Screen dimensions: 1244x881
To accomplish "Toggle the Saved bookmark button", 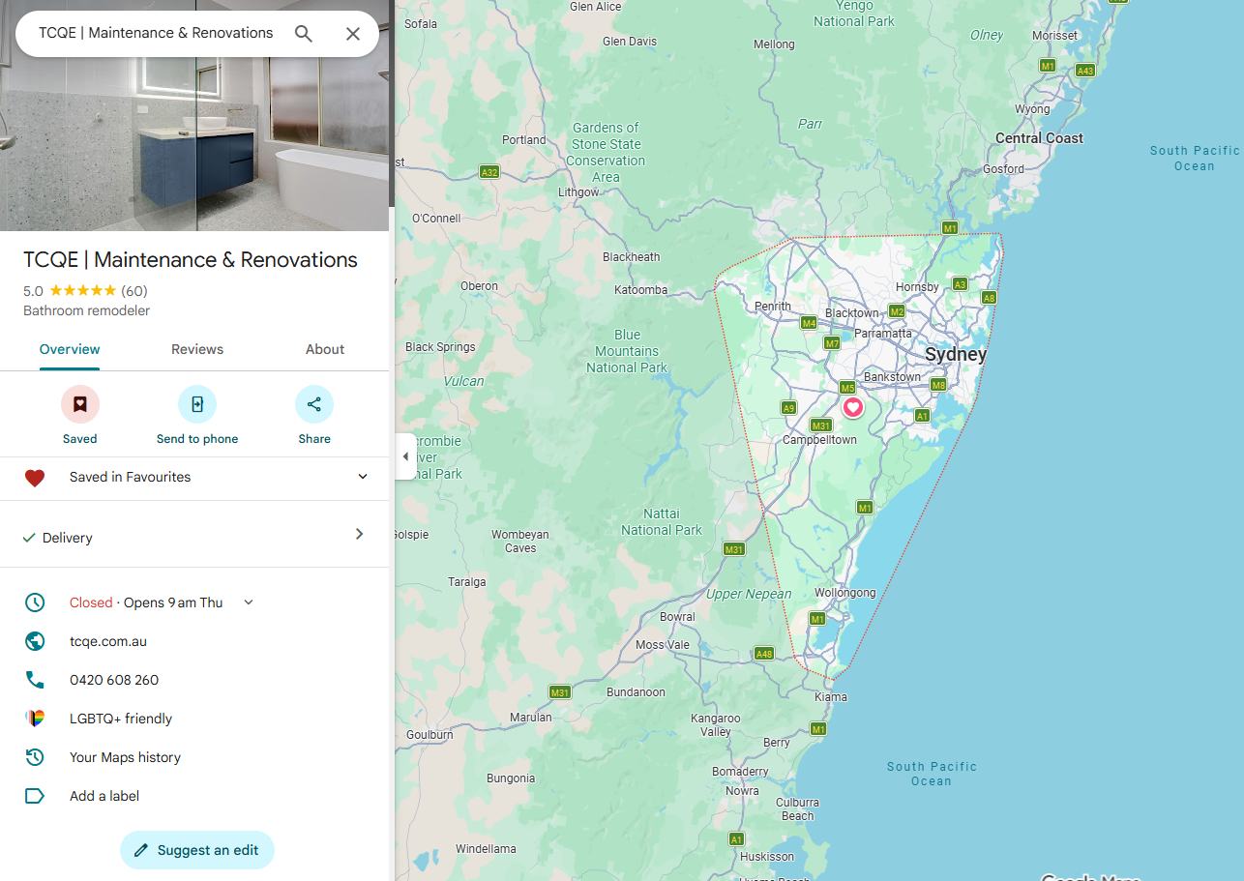I will coord(80,404).
